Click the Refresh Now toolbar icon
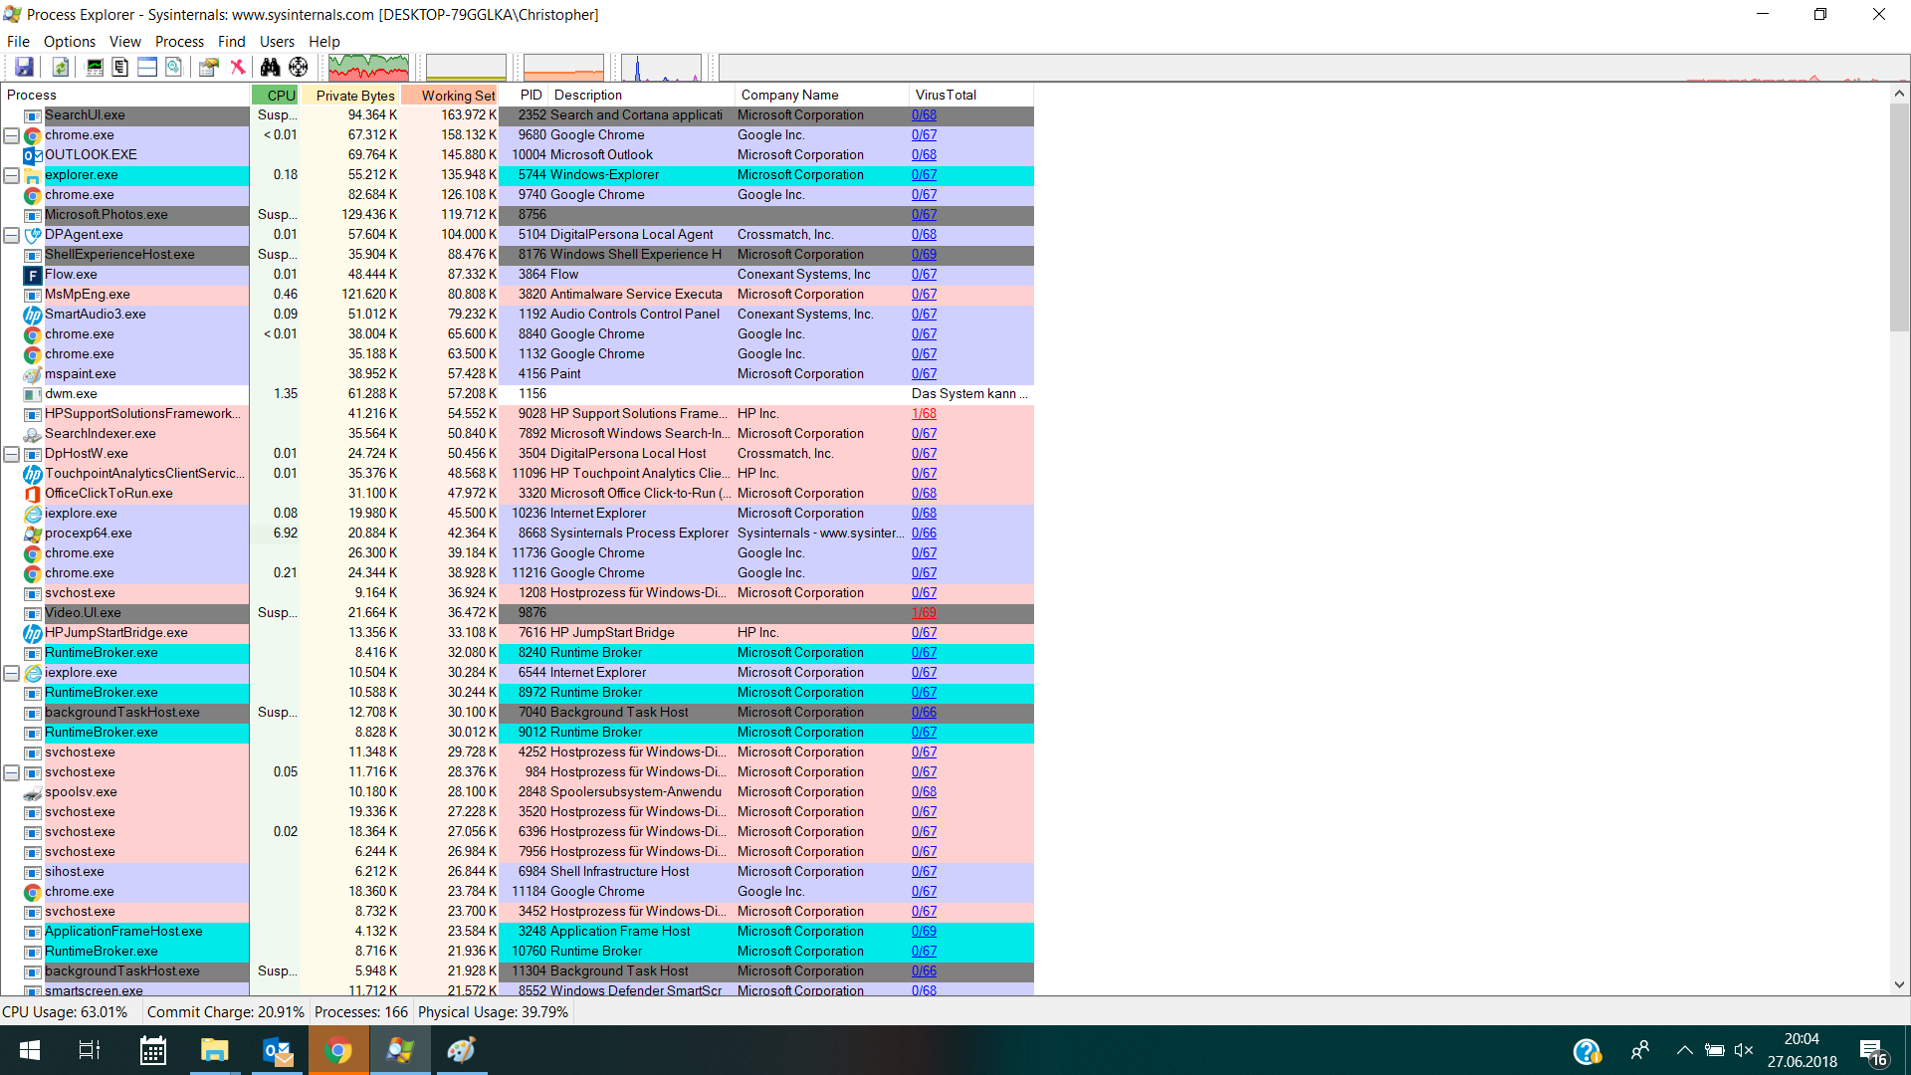Image resolution: width=1911 pixels, height=1075 pixels. [x=61, y=67]
